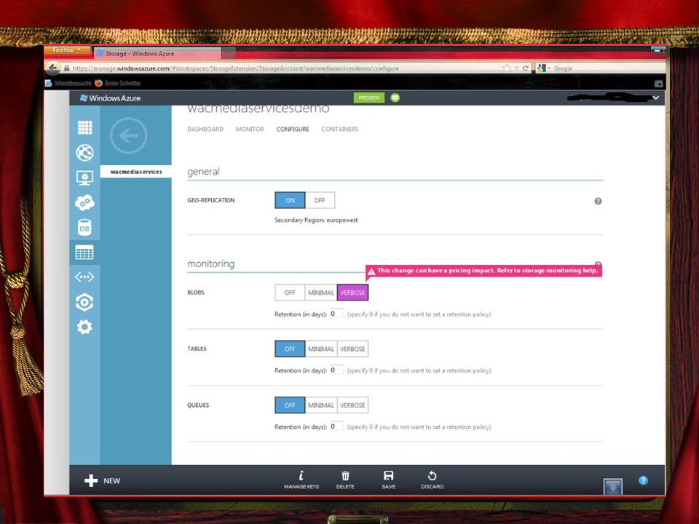Click the Windows Azure logo
Image resolution: width=699 pixels, height=524 pixels.
point(110,98)
